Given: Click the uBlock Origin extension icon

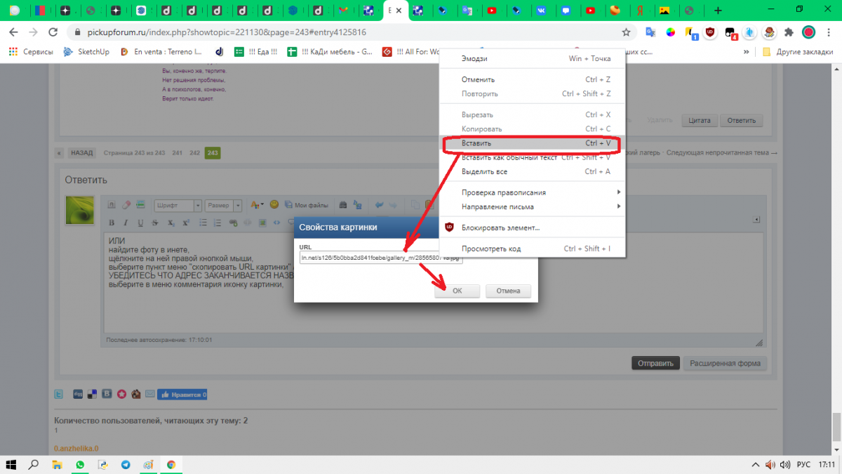Looking at the screenshot, I should pos(710,32).
